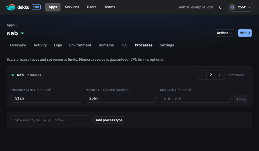This screenshot has width=259, height=151.
Task: Open Teams in top navigation
Action: pos(110,7)
